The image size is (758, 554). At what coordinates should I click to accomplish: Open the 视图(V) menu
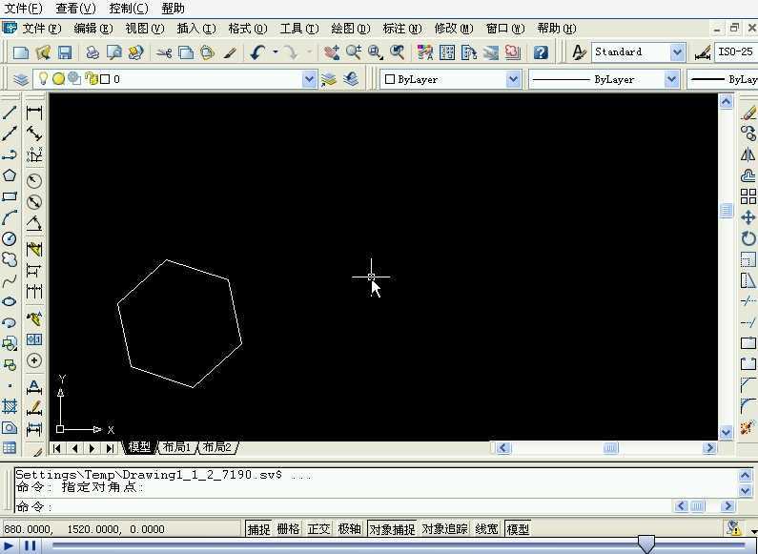[x=145, y=29]
